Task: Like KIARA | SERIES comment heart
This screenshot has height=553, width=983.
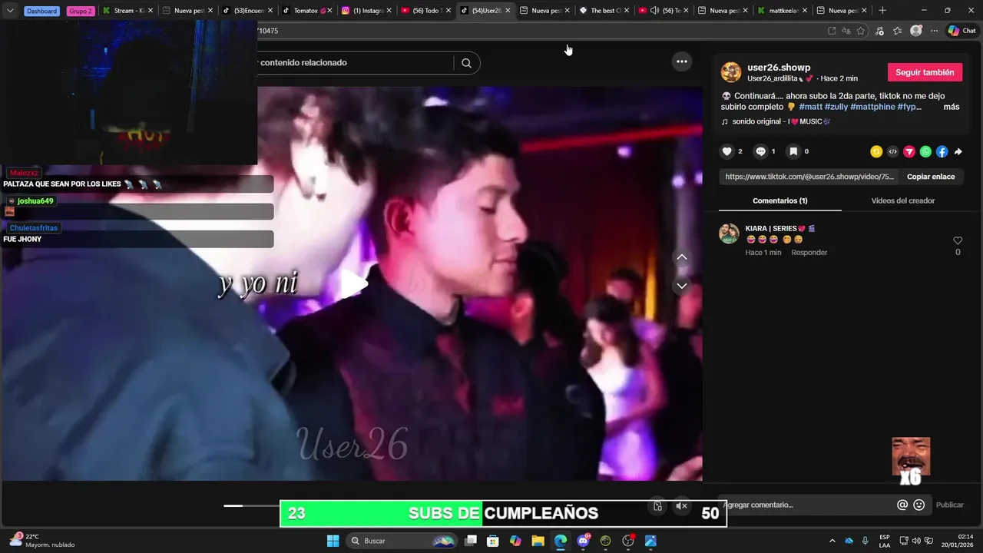Action: pyautogui.click(x=958, y=240)
